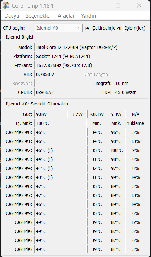
Task: Close the Core Temp window
Action: tap(139, 5)
